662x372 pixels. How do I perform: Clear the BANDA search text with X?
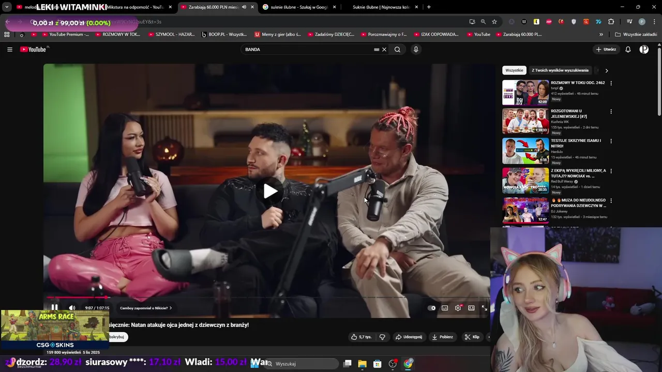tap(384, 50)
